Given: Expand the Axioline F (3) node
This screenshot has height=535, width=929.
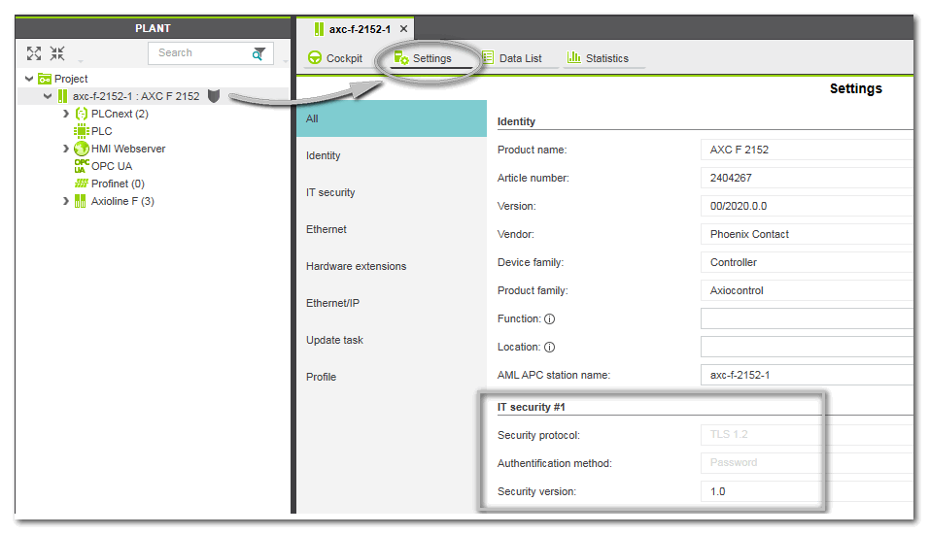Looking at the screenshot, I should click(65, 201).
